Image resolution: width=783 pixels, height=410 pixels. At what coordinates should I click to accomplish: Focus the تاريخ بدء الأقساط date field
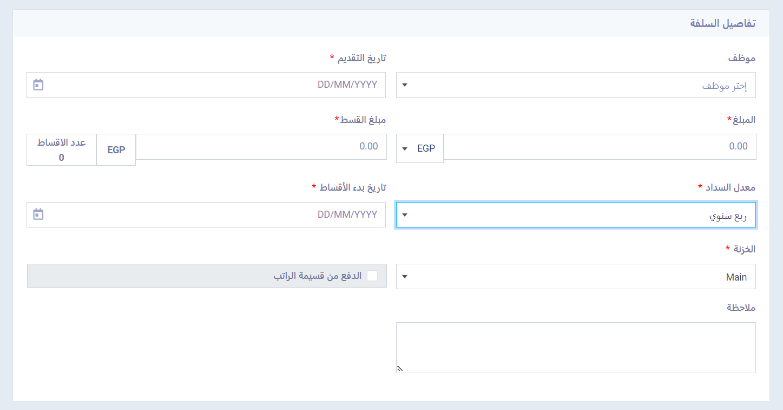(x=206, y=214)
